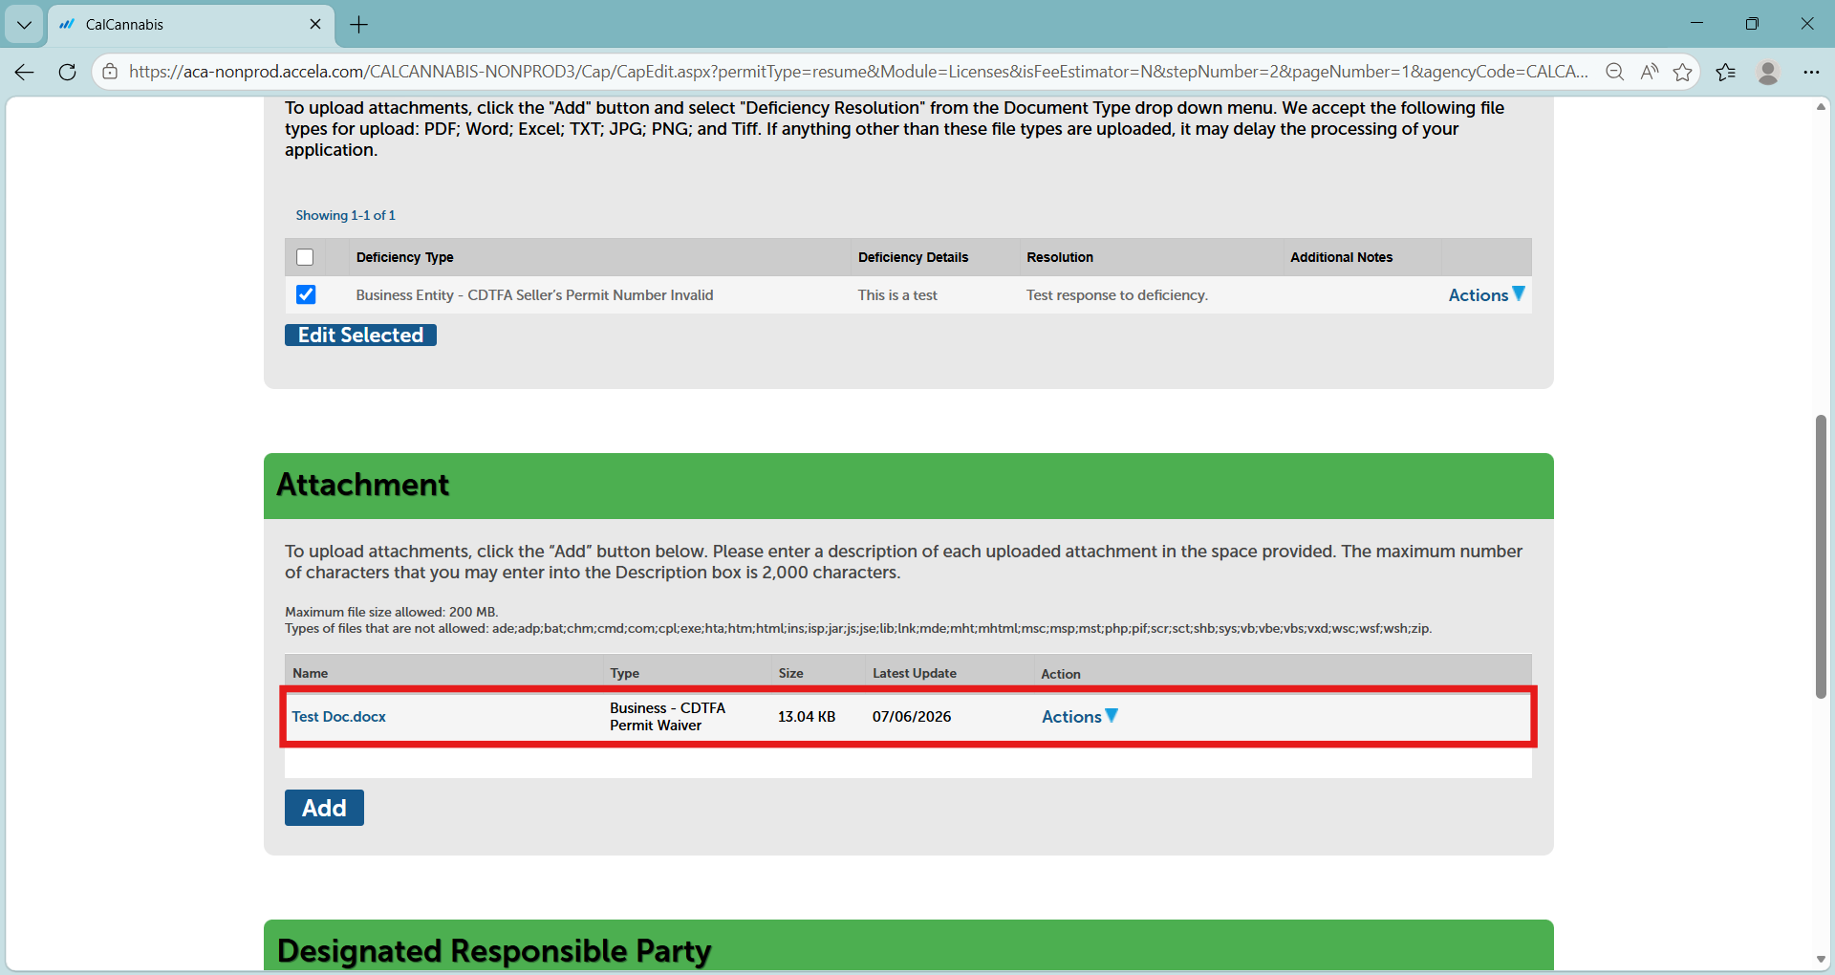The width and height of the screenshot is (1835, 975).
Task: Click the Designated Responsible Party heading
Action: click(494, 951)
